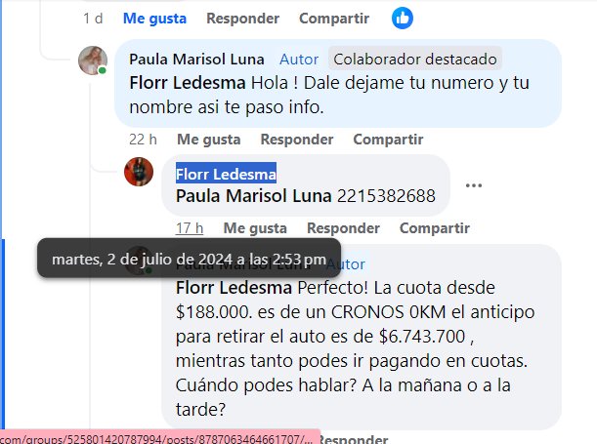Reply to the 1 d comment
Image resolution: width=597 pixels, height=444 pixels.
pyautogui.click(x=243, y=19)
